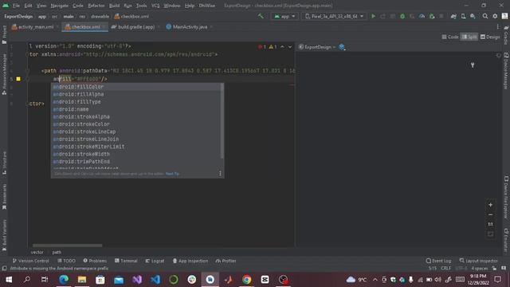Click the Search Everywhere magnifier icon

(x=485, y=16)
